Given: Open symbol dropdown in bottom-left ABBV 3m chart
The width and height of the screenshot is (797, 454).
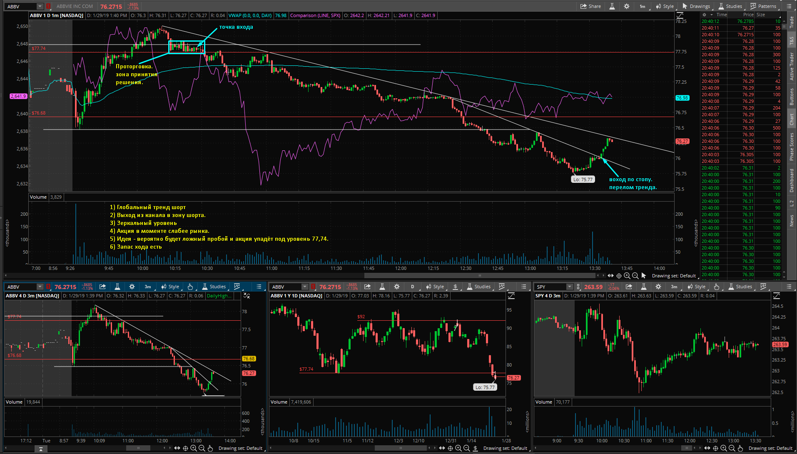Looking at the screenshot, I should 40,287.
